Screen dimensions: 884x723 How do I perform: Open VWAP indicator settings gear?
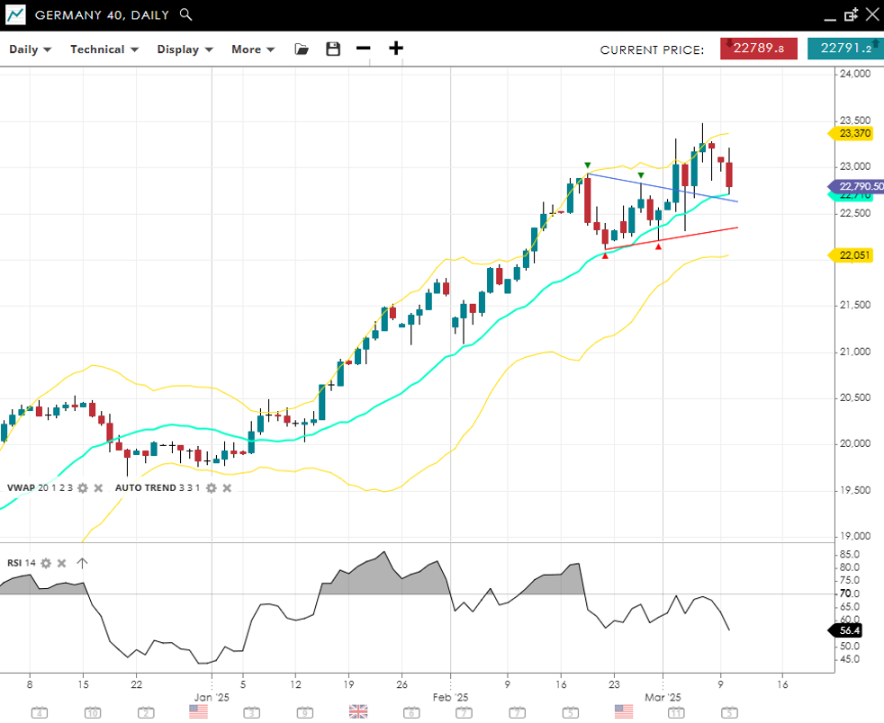pos(83,487)
